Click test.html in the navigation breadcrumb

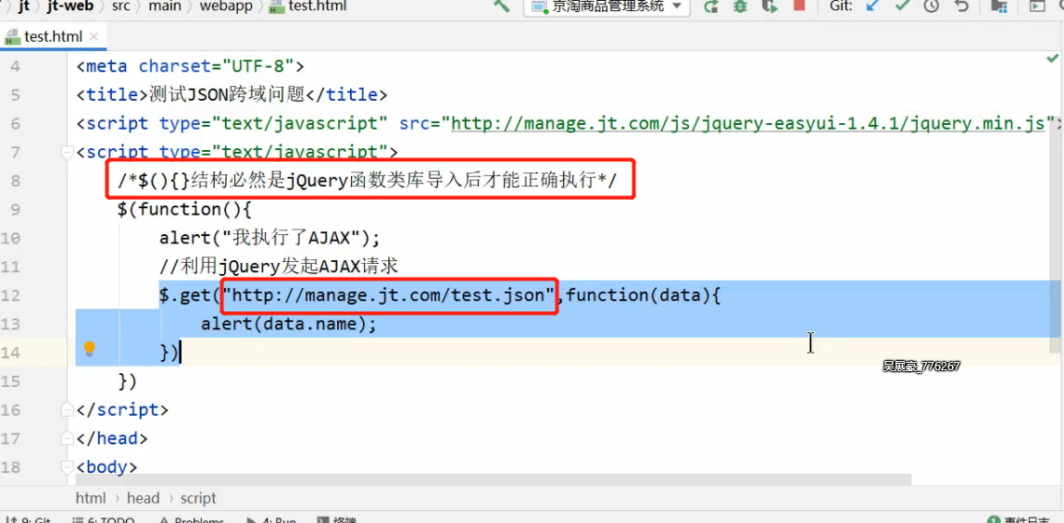[307, 6]
